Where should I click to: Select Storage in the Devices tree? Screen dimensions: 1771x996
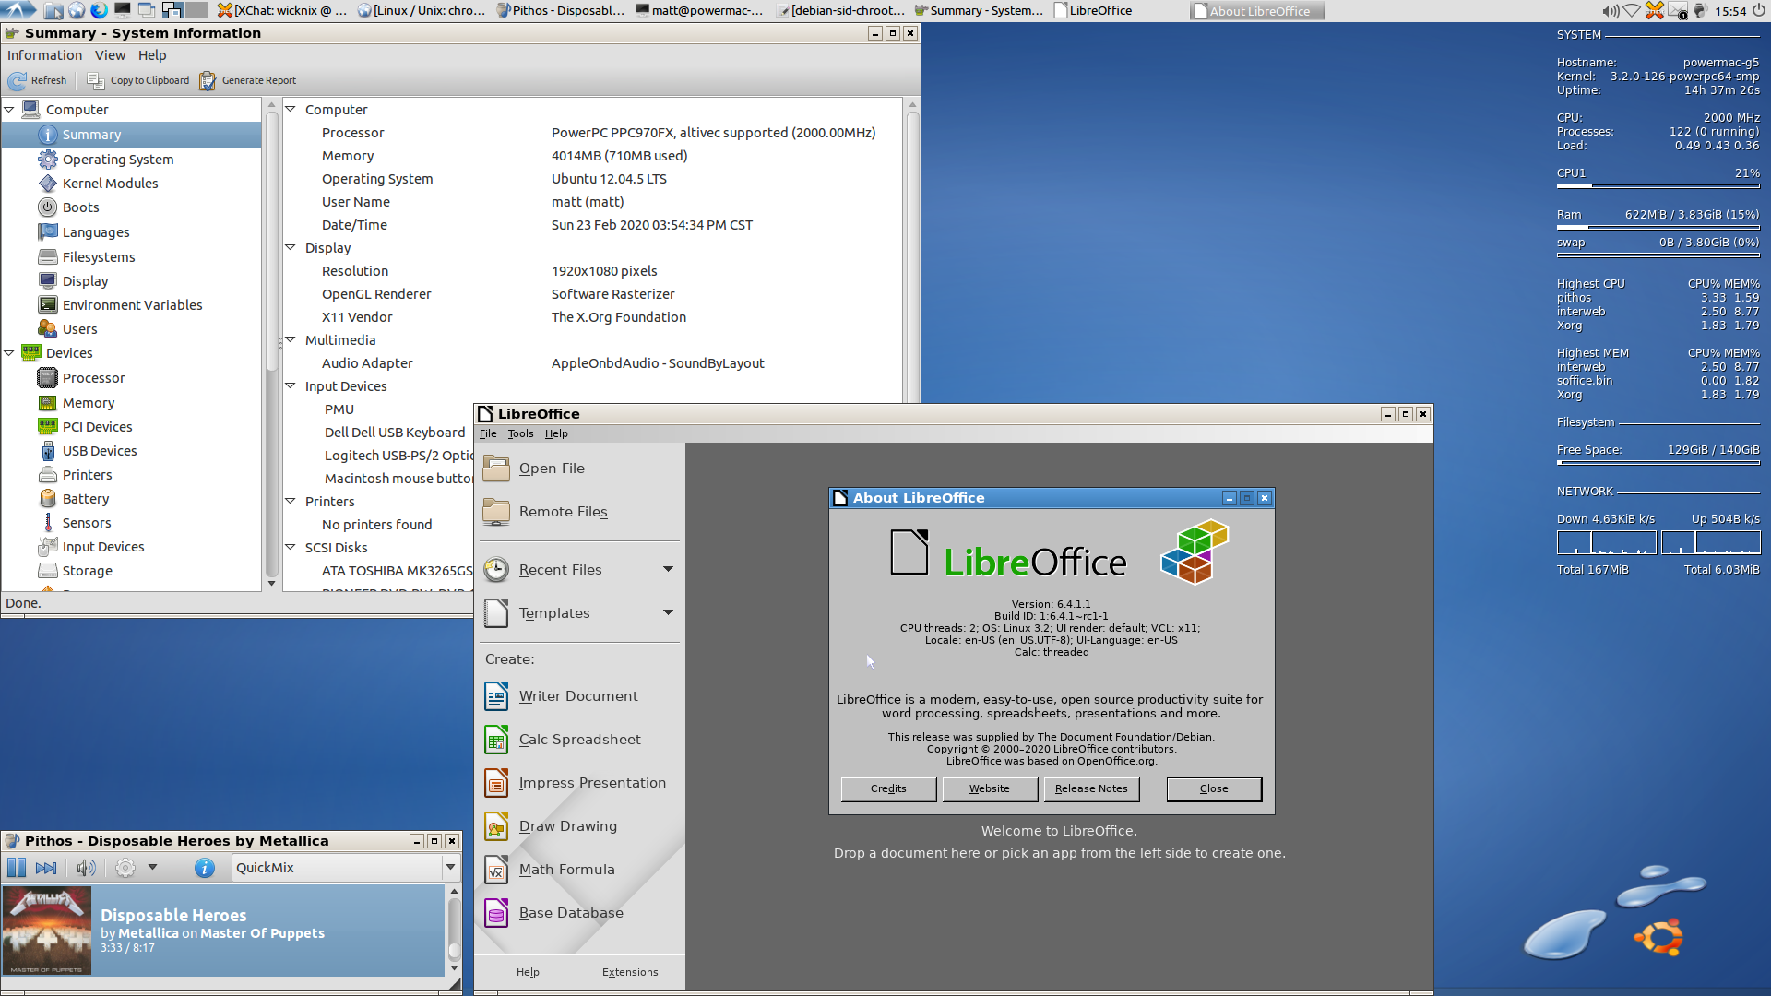point(87,571)
